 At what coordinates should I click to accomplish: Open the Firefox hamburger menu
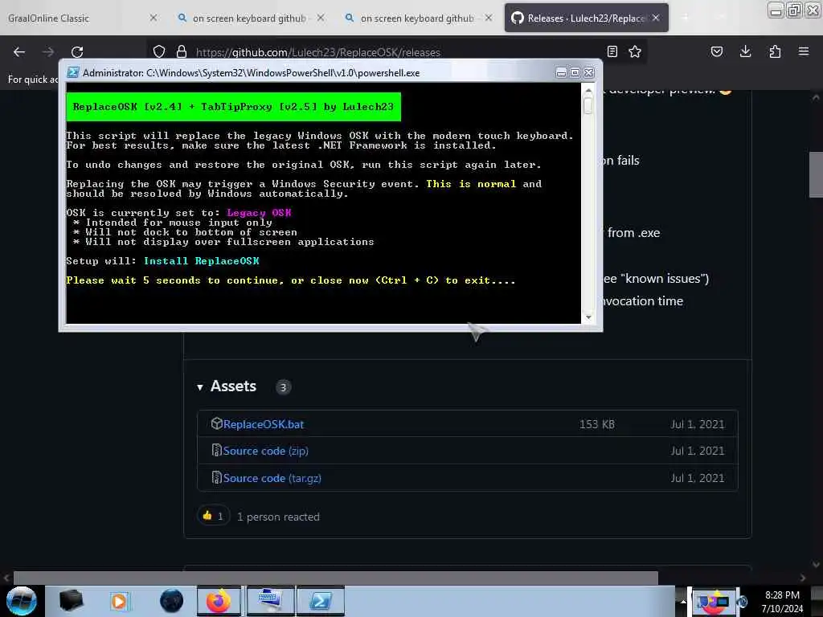pyautogui.click(x=803, y=51)
